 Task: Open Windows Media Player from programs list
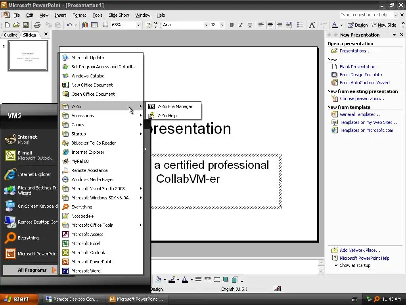click(101, 180)
